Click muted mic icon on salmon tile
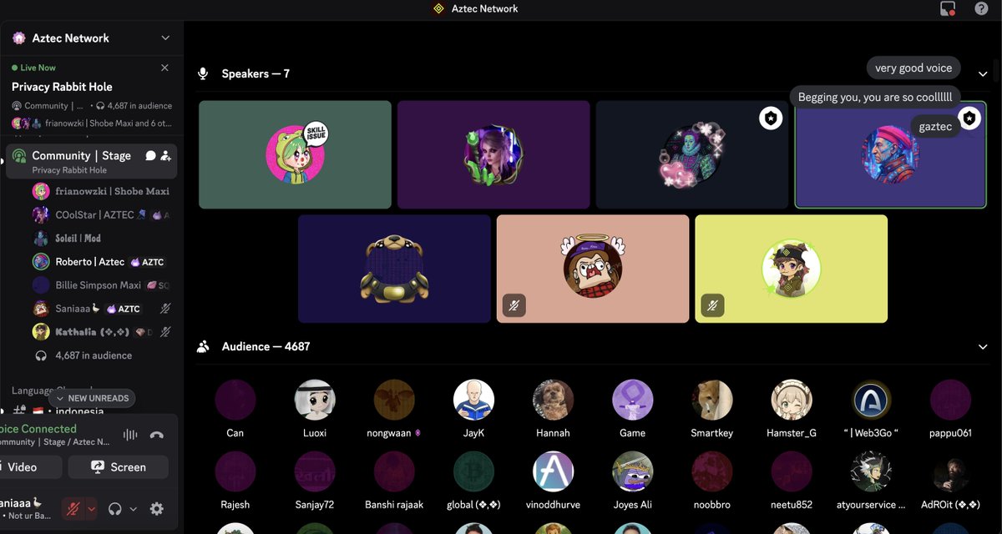This screenshot has width=1002, height=534. coord(514,305)
